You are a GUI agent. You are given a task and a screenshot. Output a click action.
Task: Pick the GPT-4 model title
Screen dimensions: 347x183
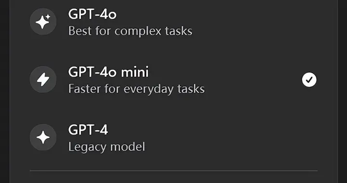pos(88,130)
